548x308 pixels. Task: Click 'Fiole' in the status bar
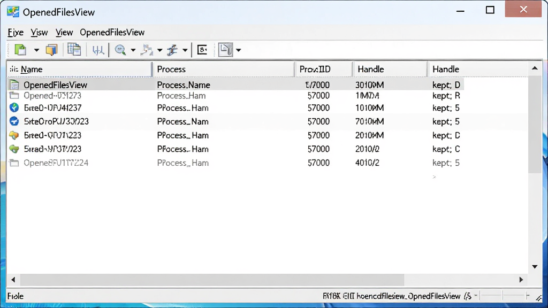pos(16,296)
